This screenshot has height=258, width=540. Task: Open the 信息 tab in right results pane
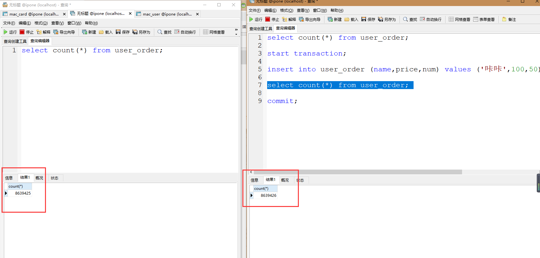[254, 180]
